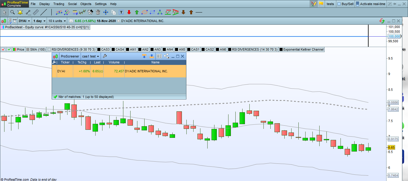
Task: Toggle Activate real-time switch
Action: click(357, 4)
